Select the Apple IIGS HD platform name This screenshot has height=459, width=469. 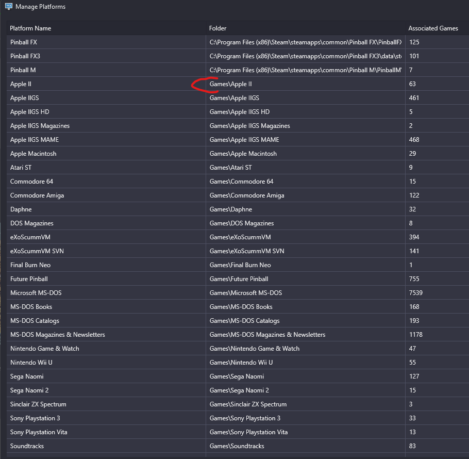[29, 111]
